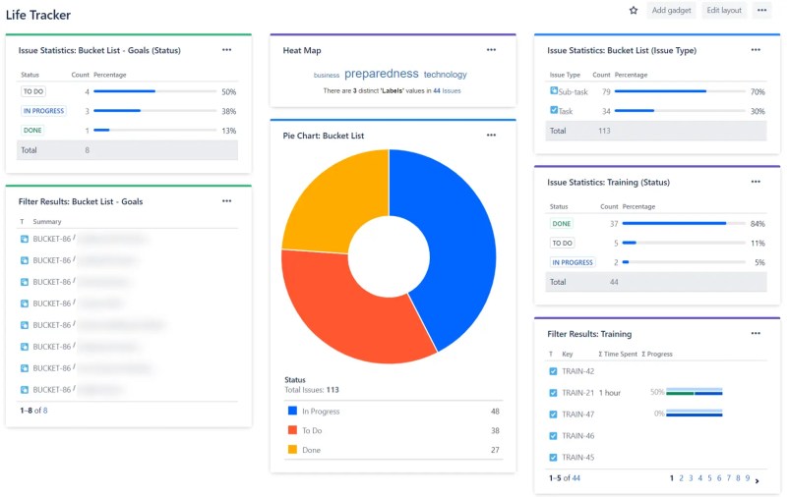
Task: Click the To Do legend label
Action: point(312,430)
